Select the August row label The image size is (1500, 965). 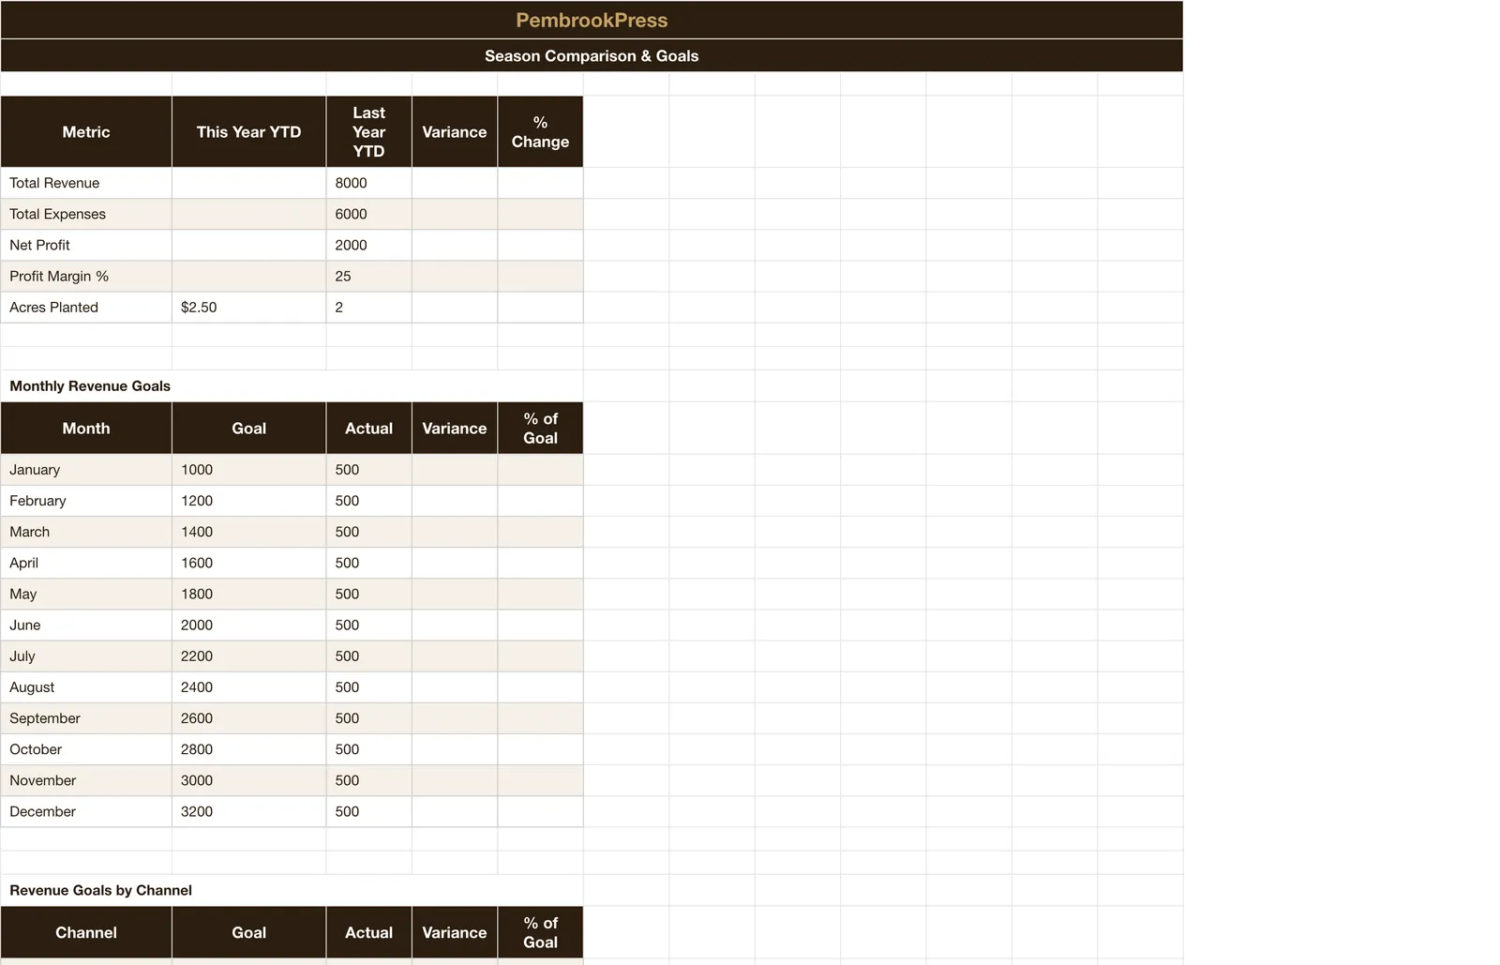click(86, 686)
